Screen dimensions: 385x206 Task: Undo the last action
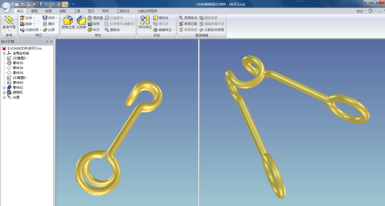click(47, 4)
